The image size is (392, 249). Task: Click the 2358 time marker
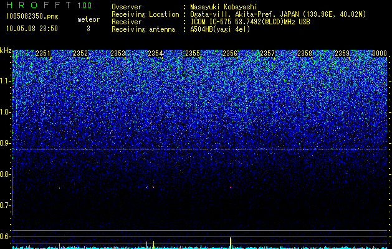tap(305, 54)
